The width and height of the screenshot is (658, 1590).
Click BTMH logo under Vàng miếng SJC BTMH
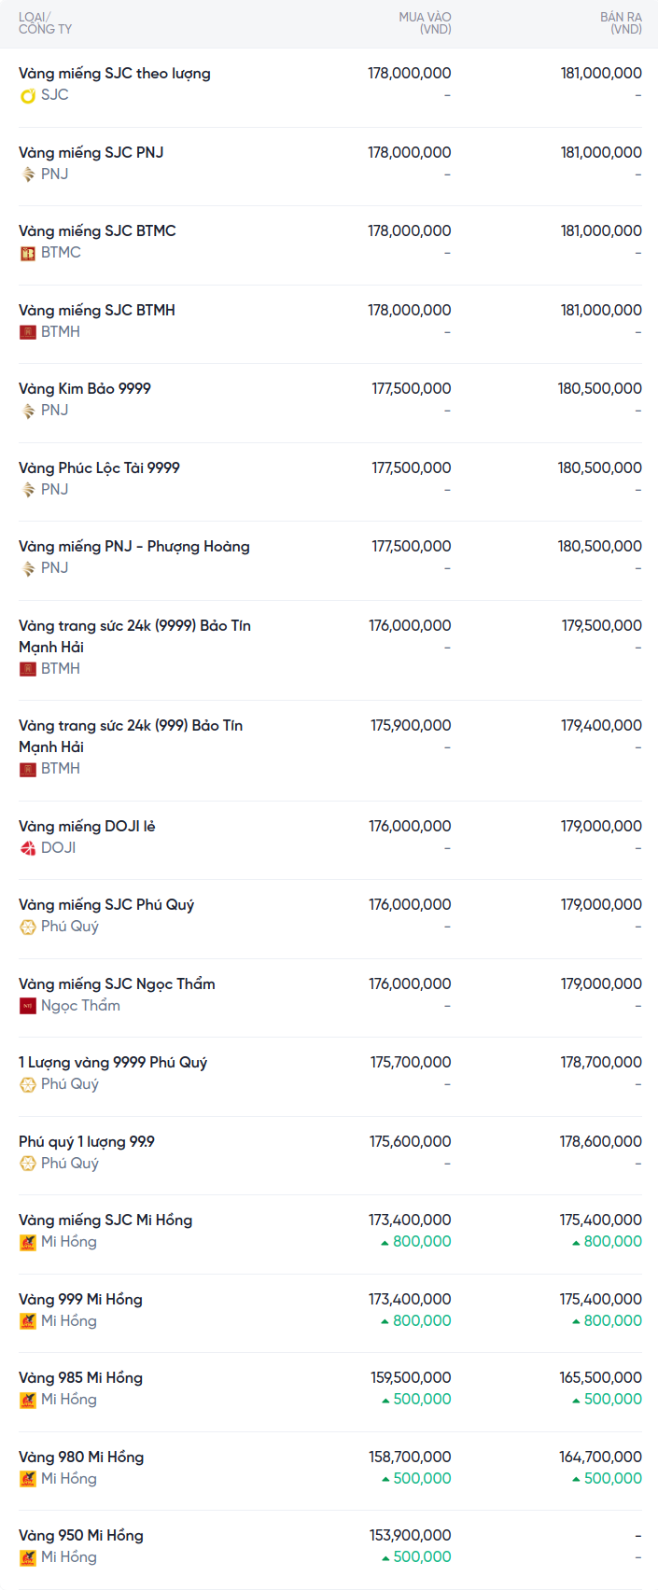(28, 332)
